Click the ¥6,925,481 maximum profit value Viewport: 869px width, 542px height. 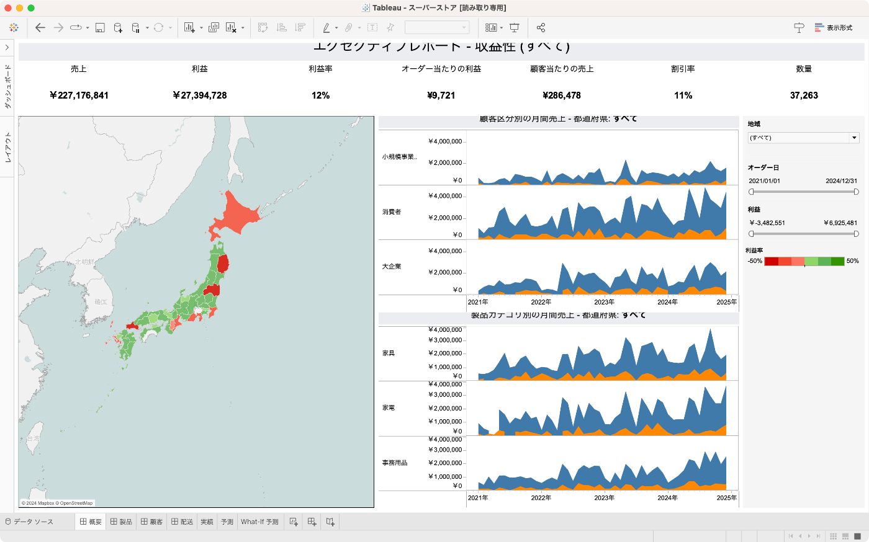pos(840,223)
